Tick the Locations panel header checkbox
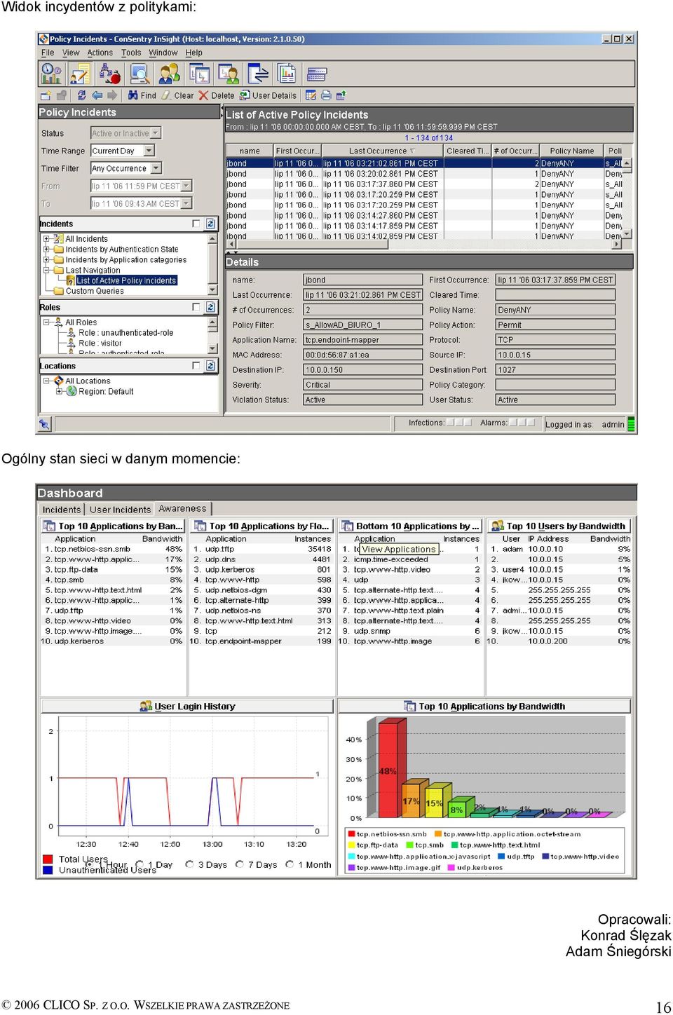 coord(196,365)
